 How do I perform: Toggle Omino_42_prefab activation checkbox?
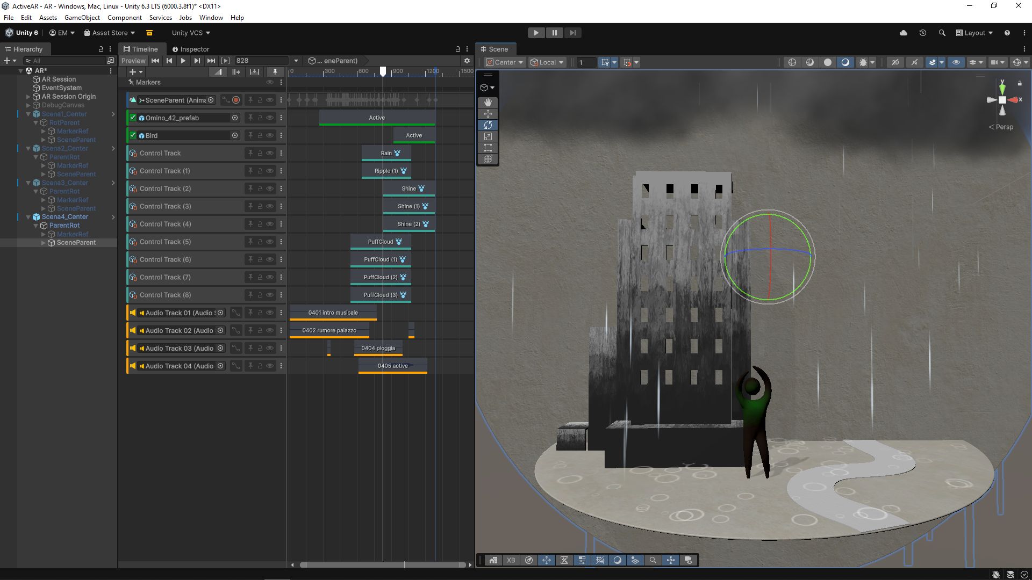coord(133,118)
